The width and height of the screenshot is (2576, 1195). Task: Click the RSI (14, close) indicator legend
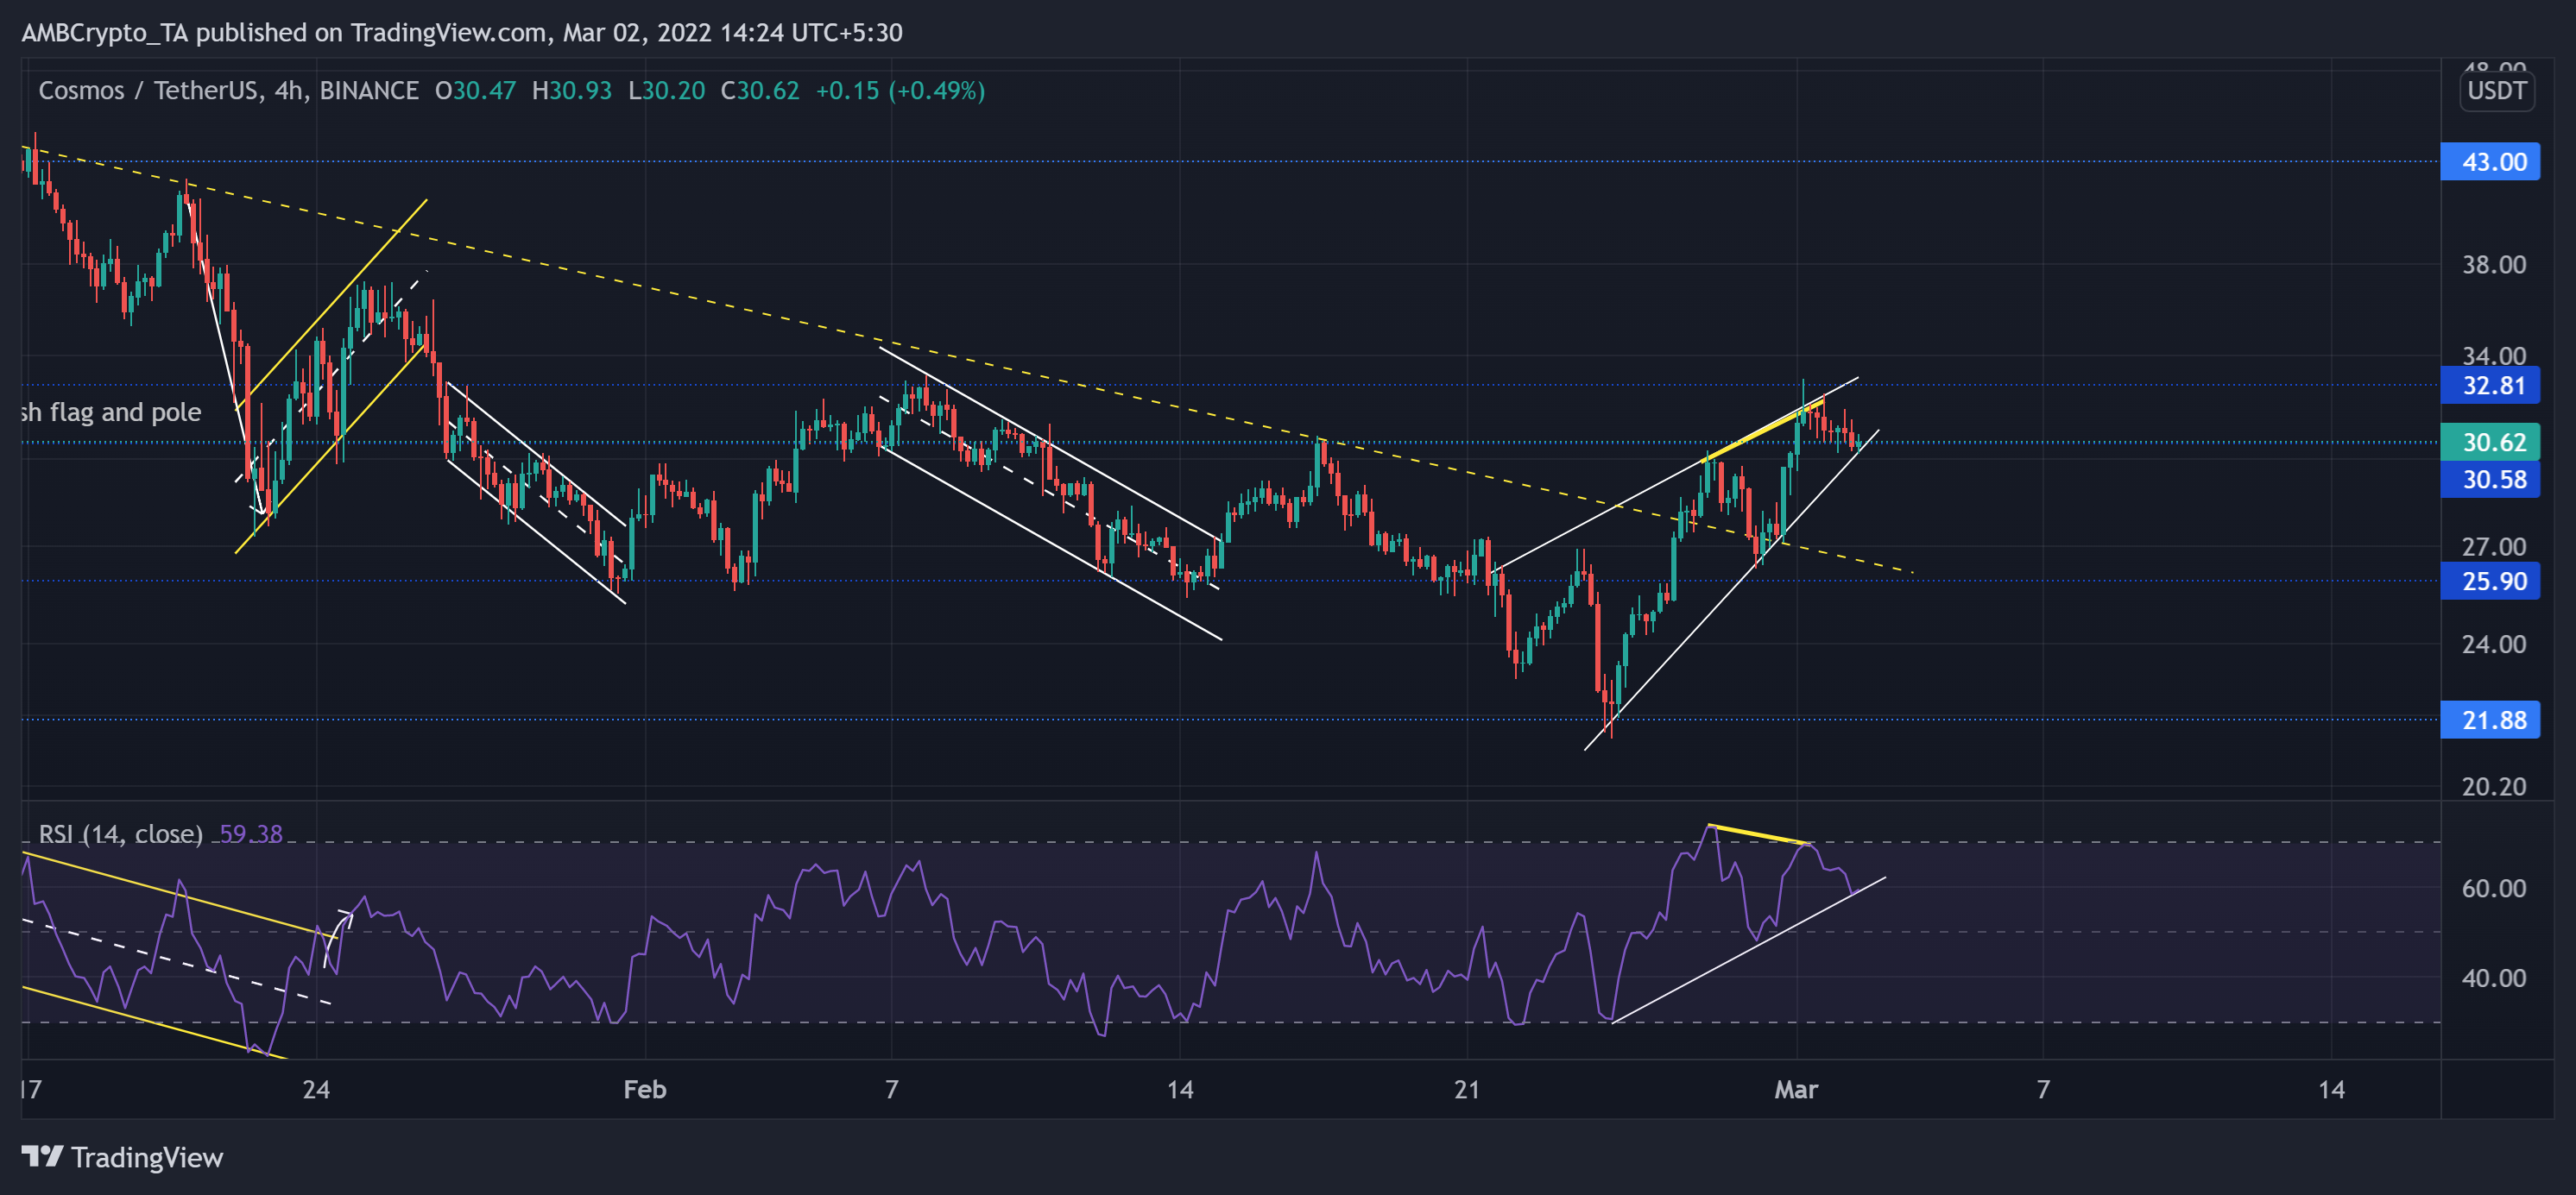pos(120,833)
